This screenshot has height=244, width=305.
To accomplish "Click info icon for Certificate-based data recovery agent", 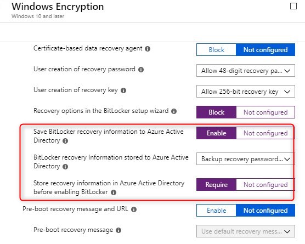I will (148, 49).
